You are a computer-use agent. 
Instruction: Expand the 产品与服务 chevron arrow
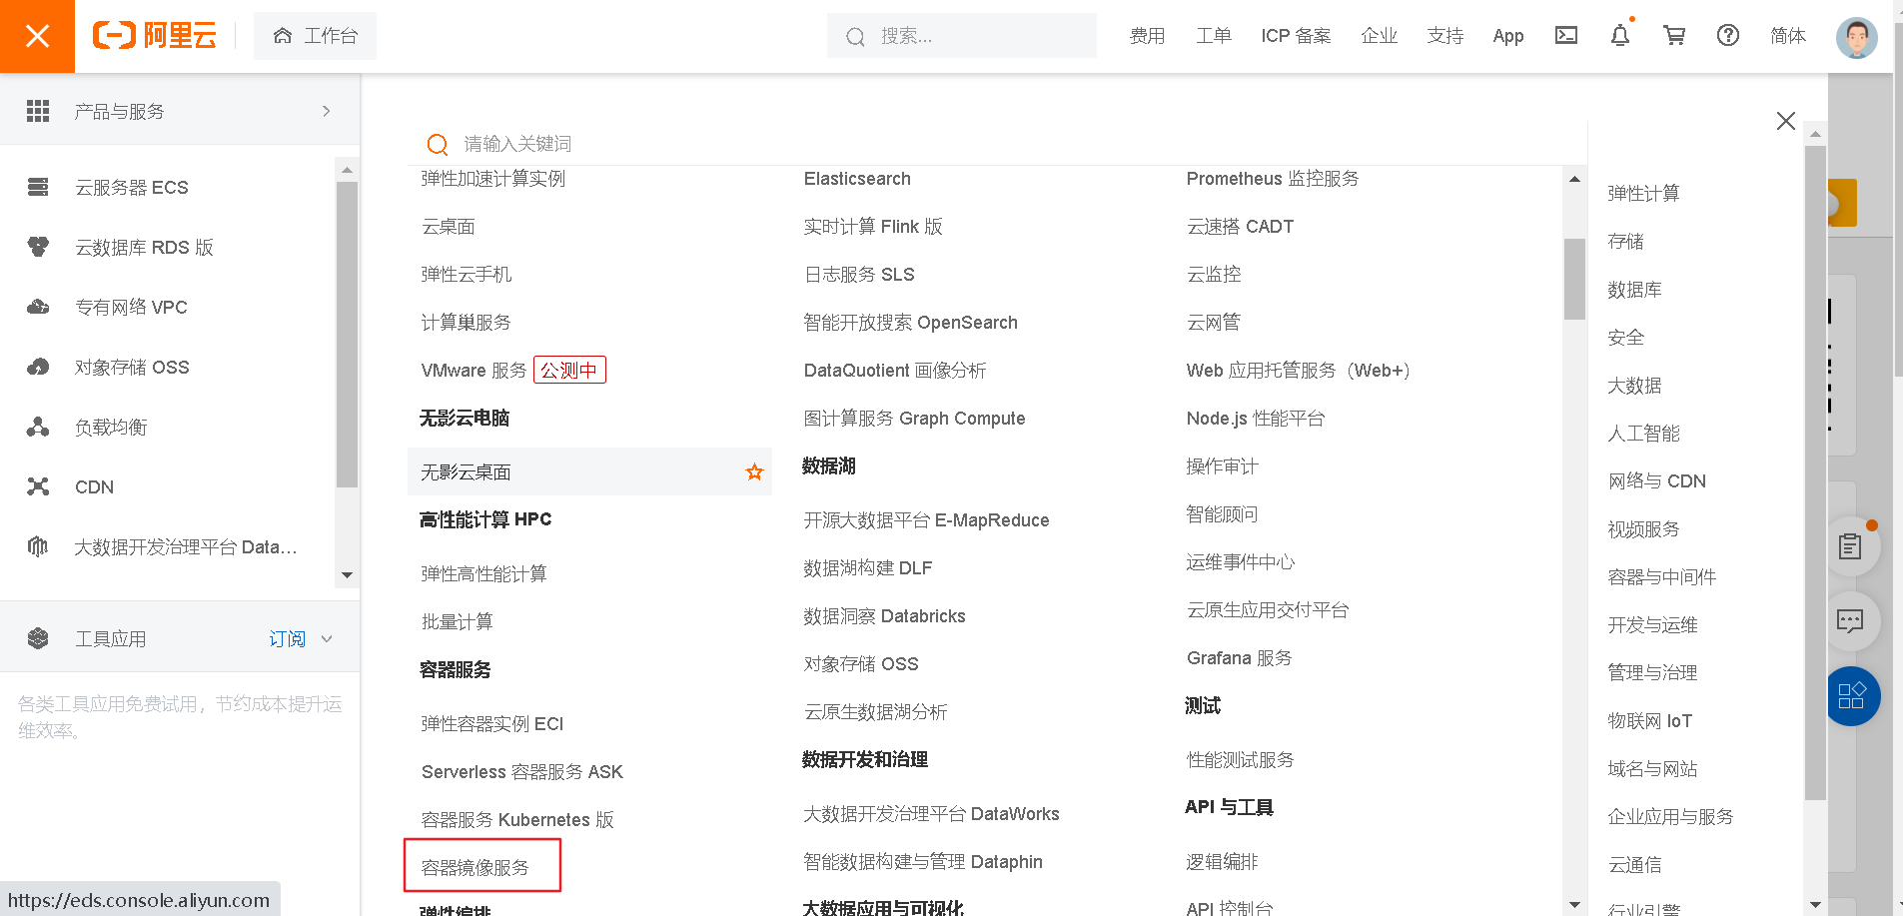click(326, 111)
